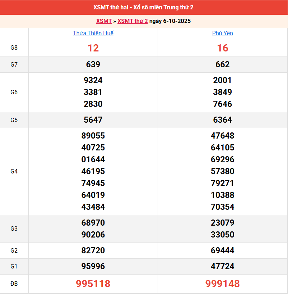
Task: Select the G7 number 639
Action: click(x=93, y=64)
